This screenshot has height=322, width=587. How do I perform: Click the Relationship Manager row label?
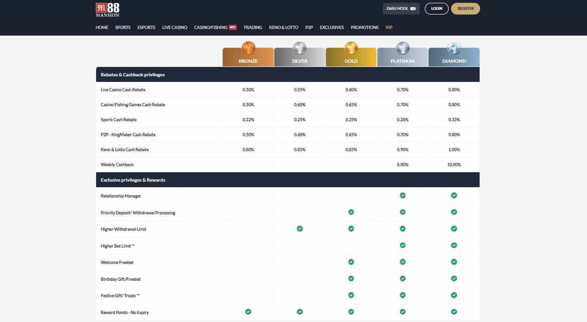[121, 196]
